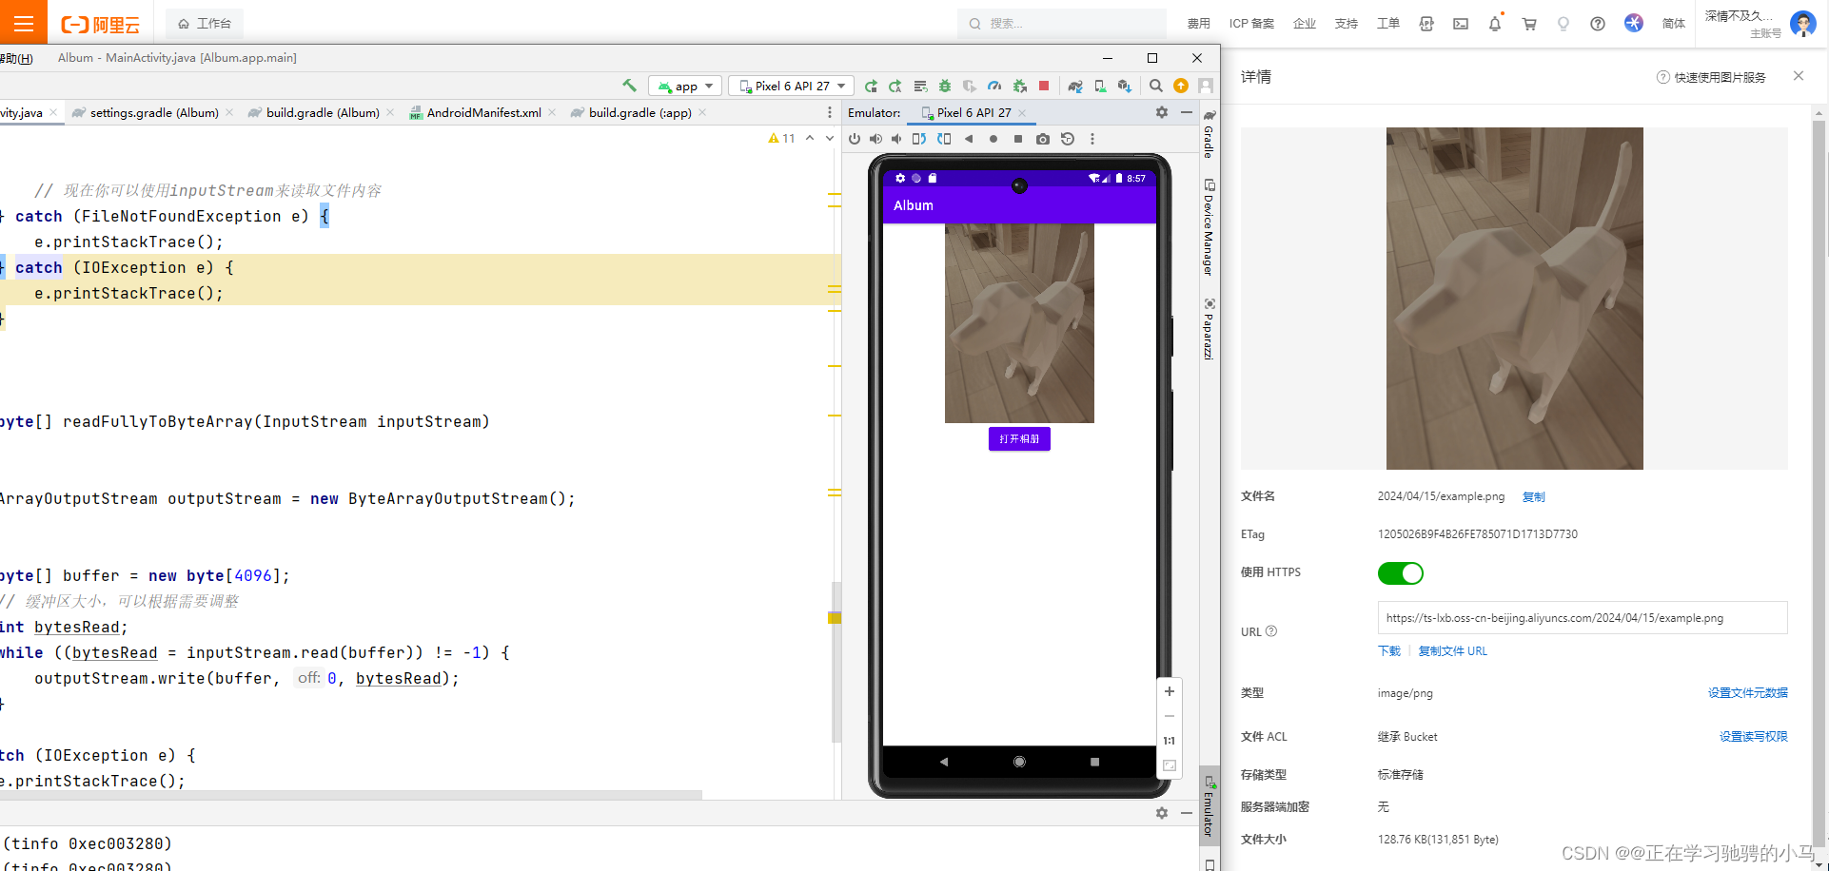The width and height of the screenshot is (1829, 871).
Task: Increase emulator volume with volume up icon
Action: [875, 138]
